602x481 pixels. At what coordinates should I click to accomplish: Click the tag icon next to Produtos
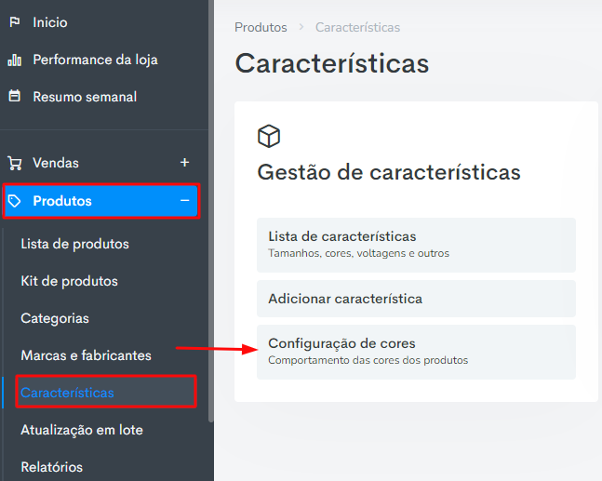tap(15, 201)
